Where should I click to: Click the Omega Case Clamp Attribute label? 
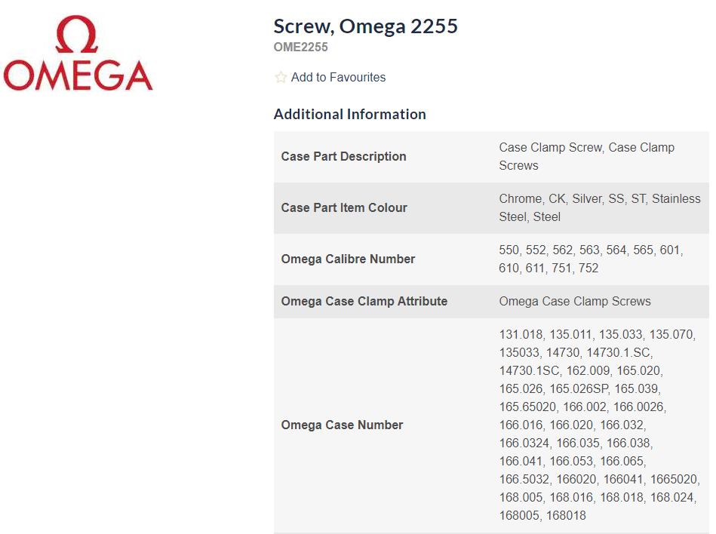point(364,301)
